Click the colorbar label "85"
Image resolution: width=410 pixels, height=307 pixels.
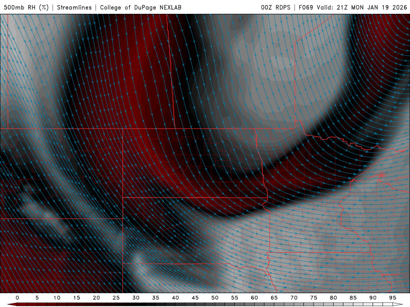pyautogui.click(x=353, y=298)
